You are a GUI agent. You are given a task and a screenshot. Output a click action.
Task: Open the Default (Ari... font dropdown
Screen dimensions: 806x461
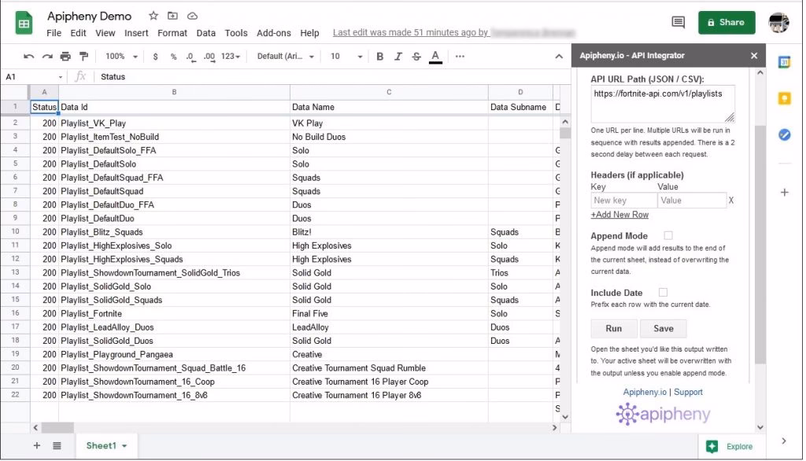(x=286, y=57)
